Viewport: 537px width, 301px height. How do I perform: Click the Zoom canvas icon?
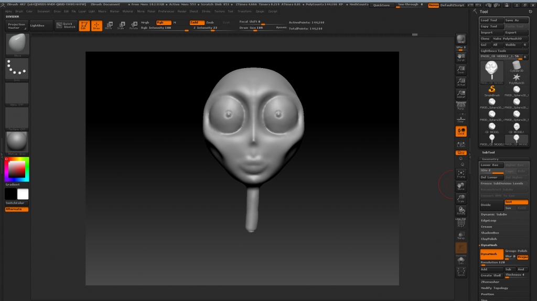[461, 69]
